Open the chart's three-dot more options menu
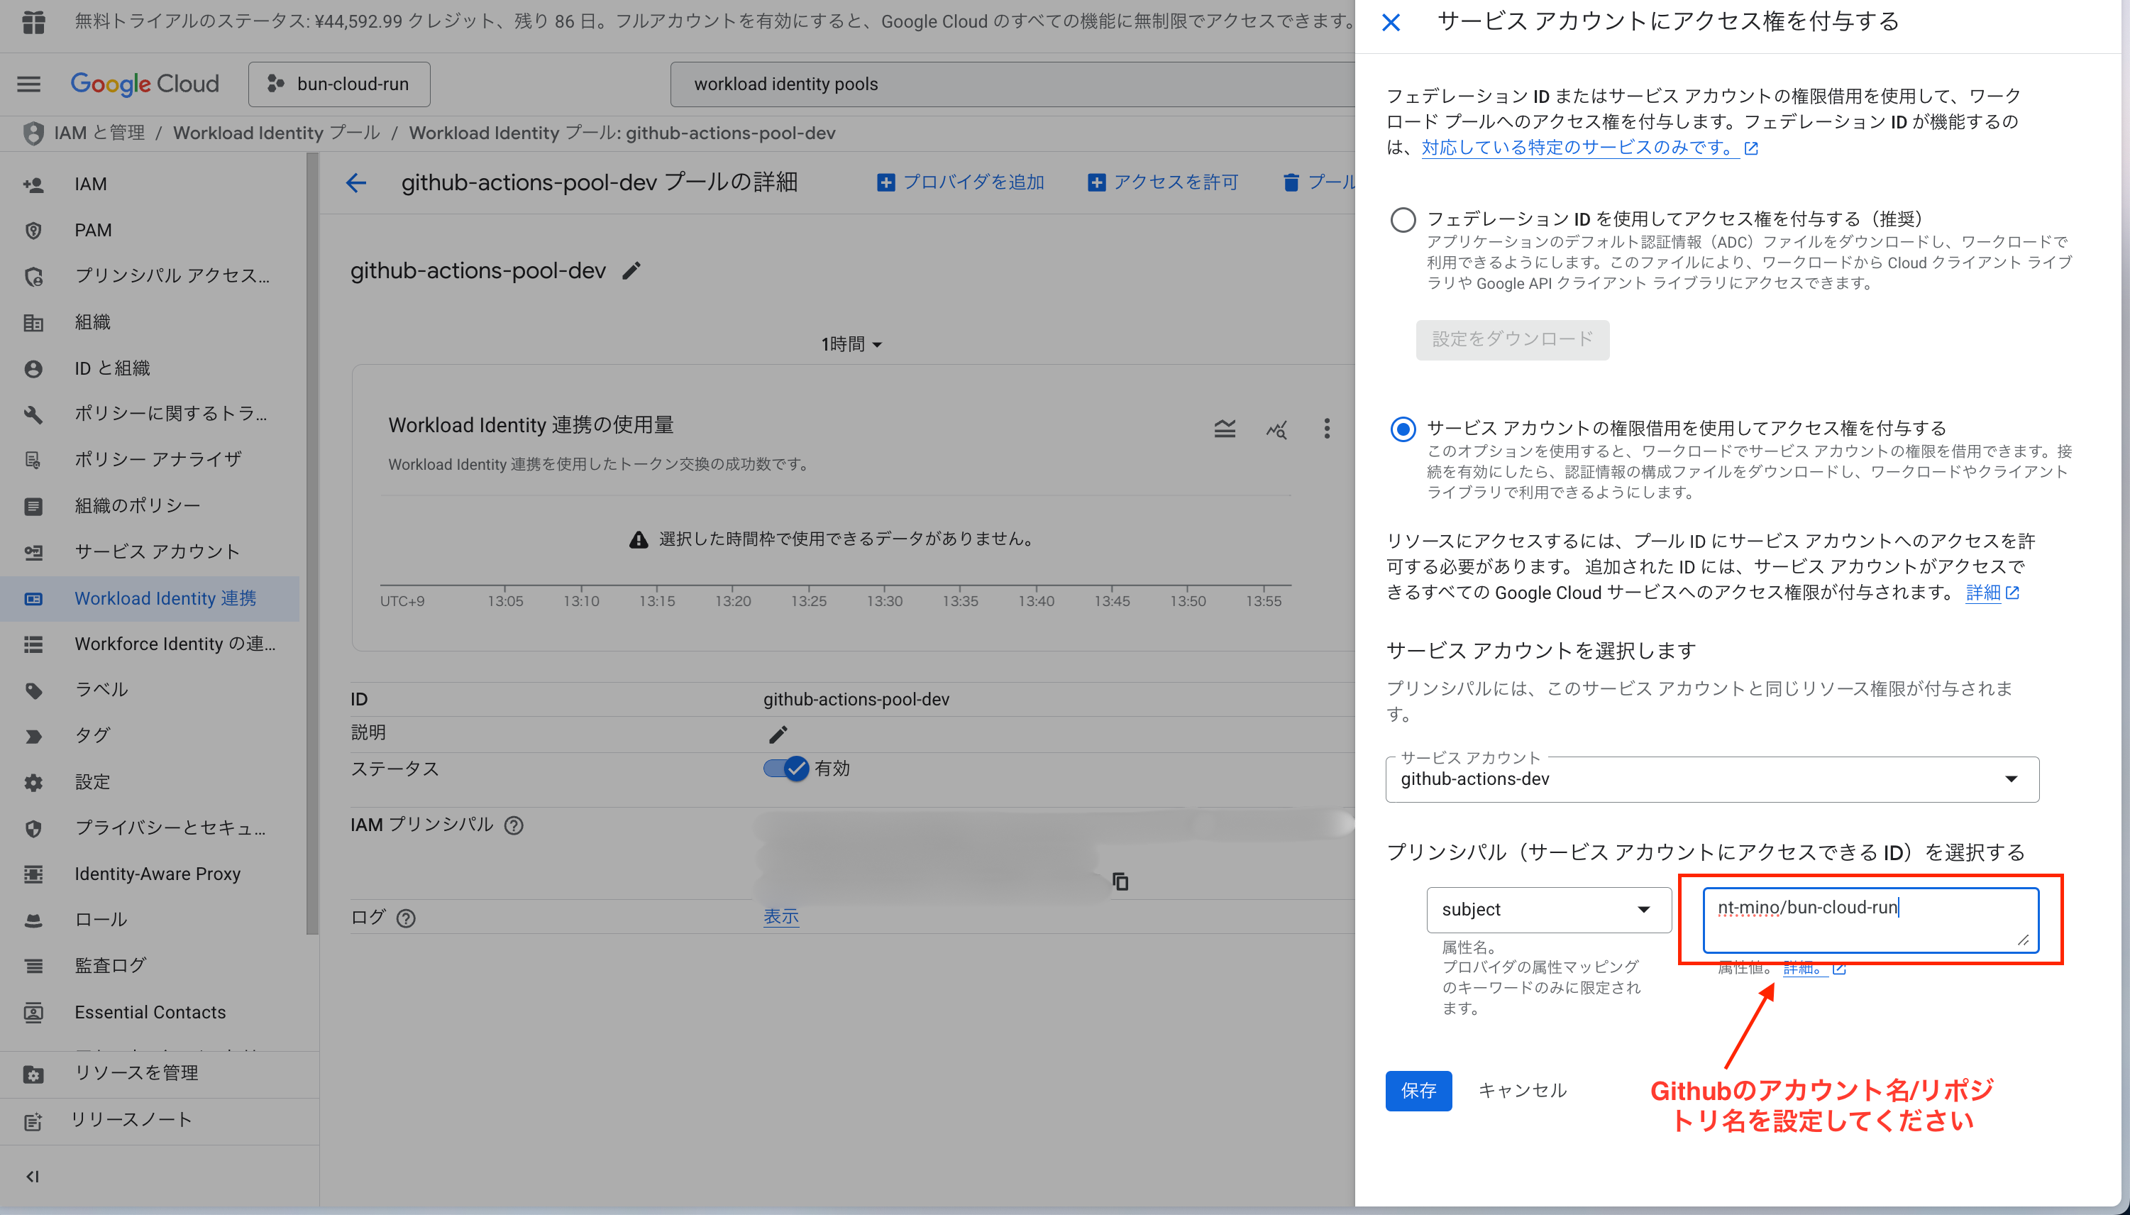 pos(1327,429)
